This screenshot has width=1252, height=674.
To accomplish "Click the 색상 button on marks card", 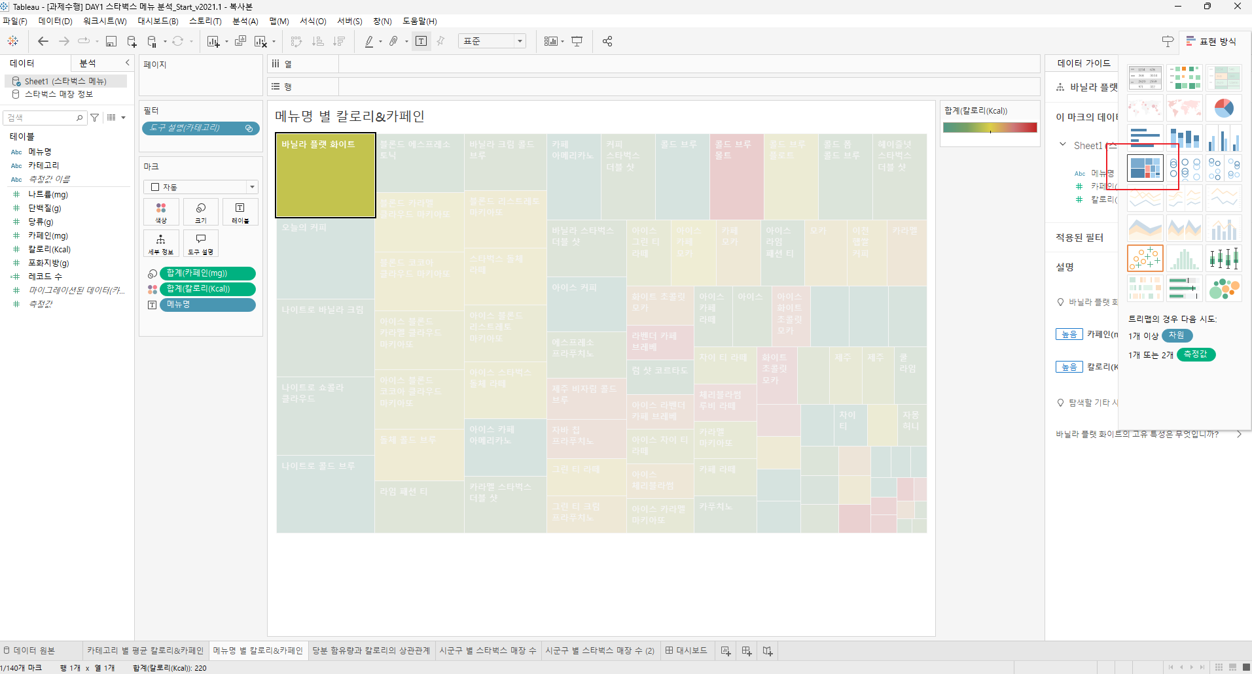I will [161, 213].
